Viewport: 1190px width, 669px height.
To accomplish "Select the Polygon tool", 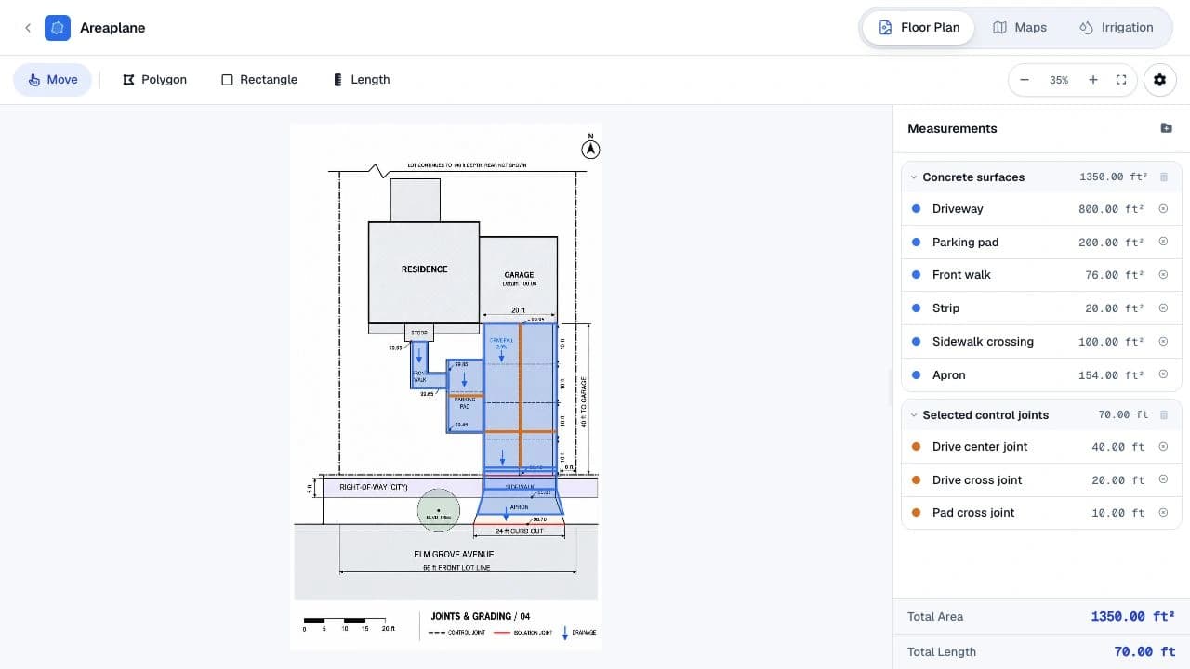I will (154, 80).
